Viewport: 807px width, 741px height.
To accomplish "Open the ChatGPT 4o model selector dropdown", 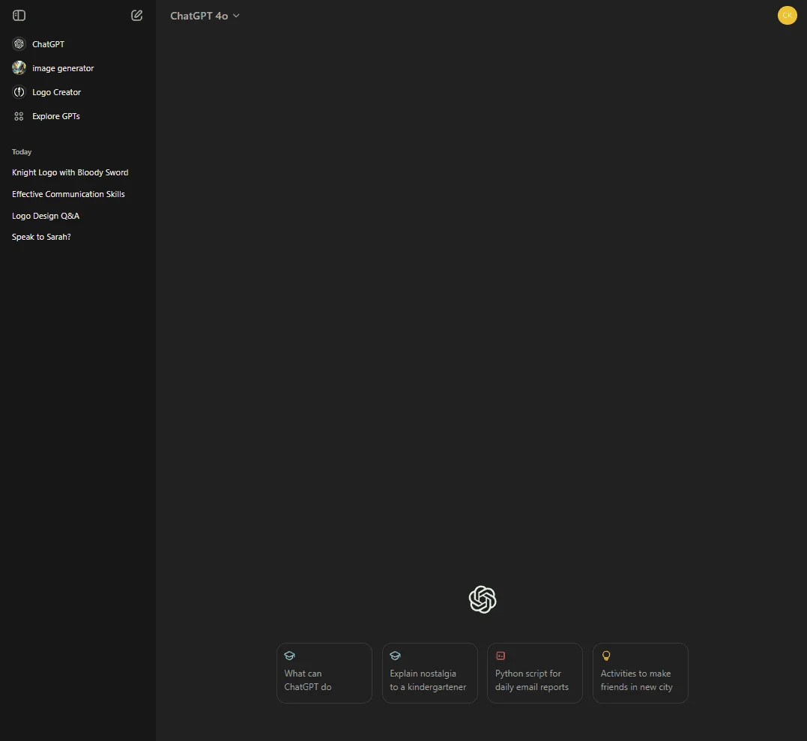I will [205, 16].
